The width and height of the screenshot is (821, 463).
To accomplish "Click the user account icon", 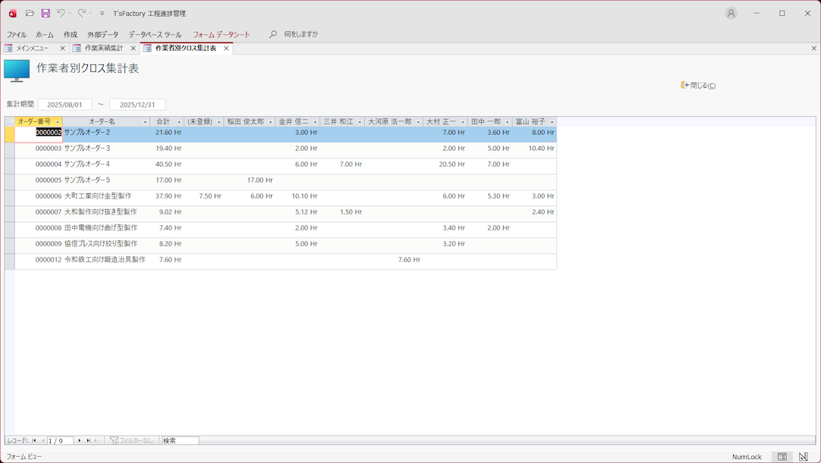I will [731, 13].
